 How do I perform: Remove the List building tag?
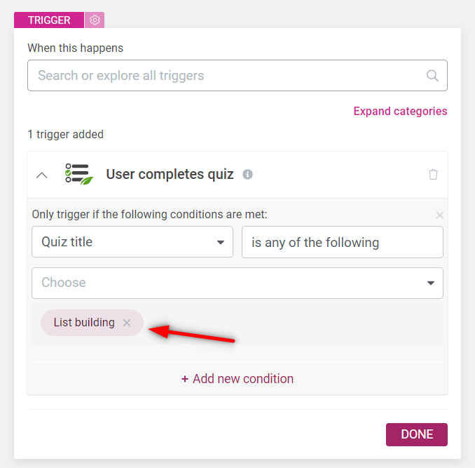pyautogui.click(x=127, y=323)
